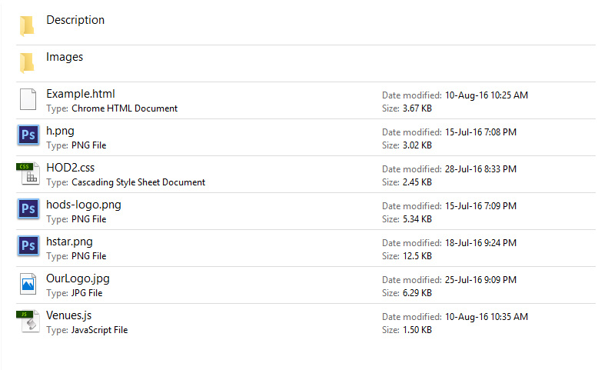
Task: Select the Description folder icon
Action: point(27,25)
